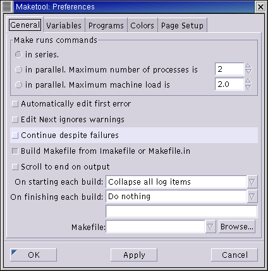Enable Automatically edit first error

pyautogui.click(x=15, y=104)
